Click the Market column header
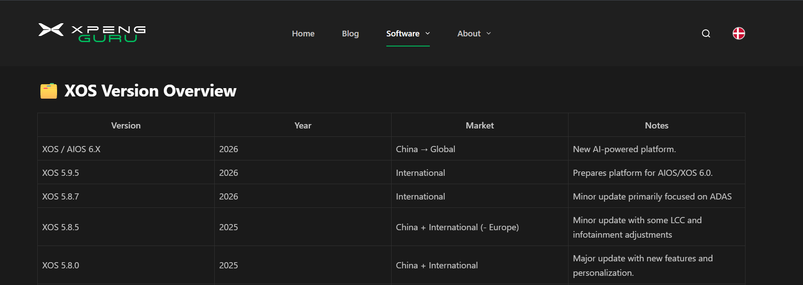 pyautogui.click(x=479, y=125)
